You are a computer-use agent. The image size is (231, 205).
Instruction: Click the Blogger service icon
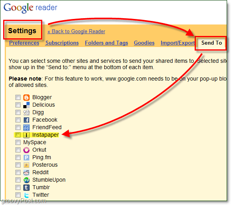pos(26,98)
